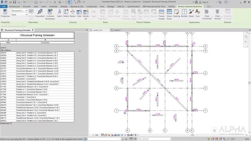
Task: Add a Calculated parameter to the schedule
Action: coord(40,13)
